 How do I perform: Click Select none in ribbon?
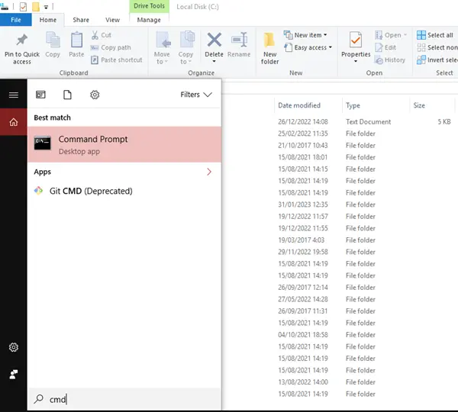point(437,47)
